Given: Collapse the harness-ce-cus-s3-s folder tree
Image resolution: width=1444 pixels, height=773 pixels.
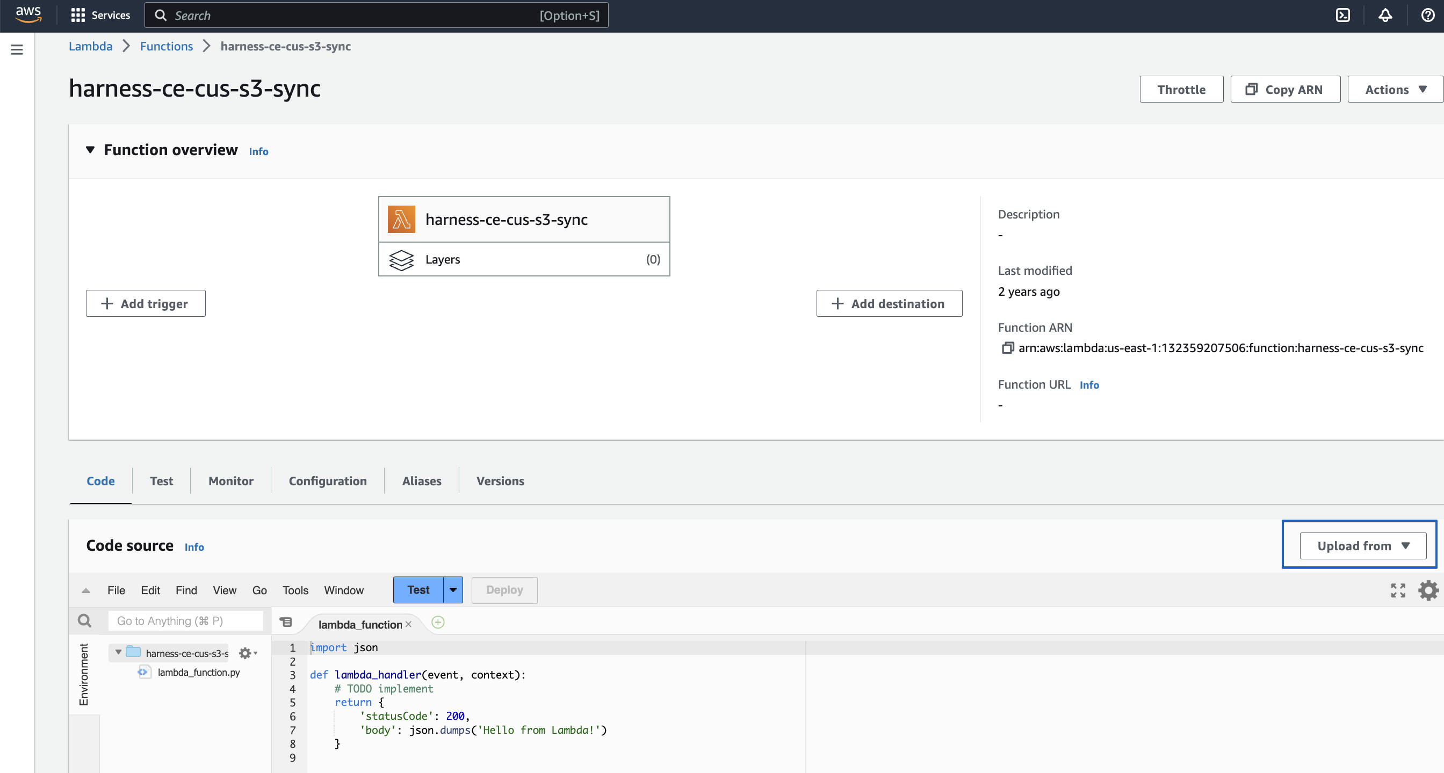Looking at the screenshot, I should pyautogui.click(x=118, y=652).
